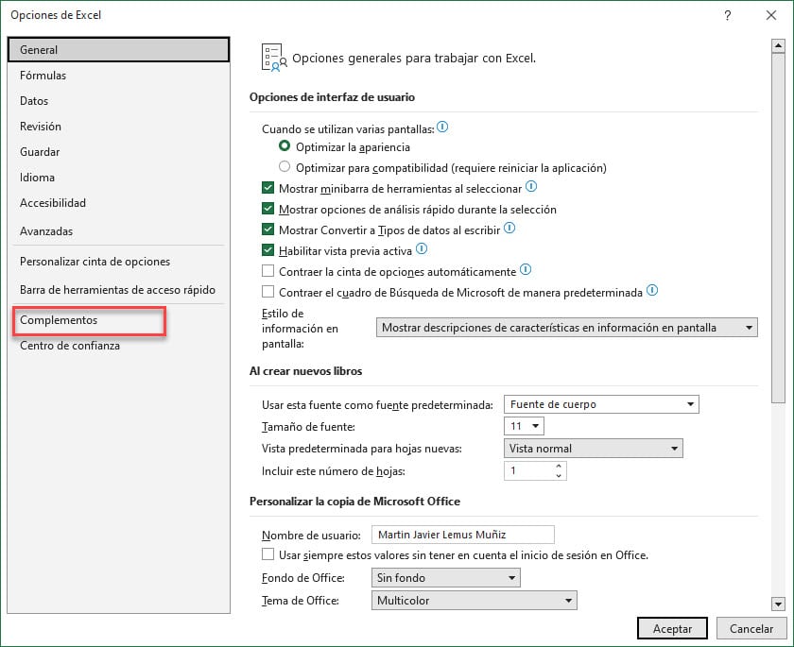Click info icon next to 'Mostrar minibarra de herramientas'
The height and width of the screenshot is (647, 794).
(x=531, y=188)
